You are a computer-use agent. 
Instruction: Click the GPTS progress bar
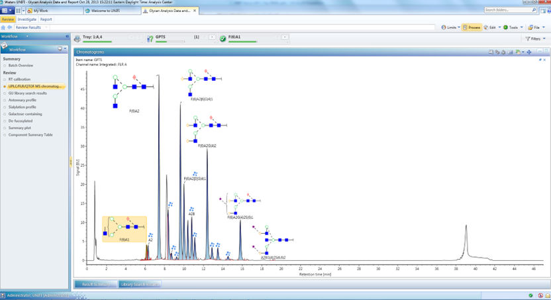click(x=170, y=42)
